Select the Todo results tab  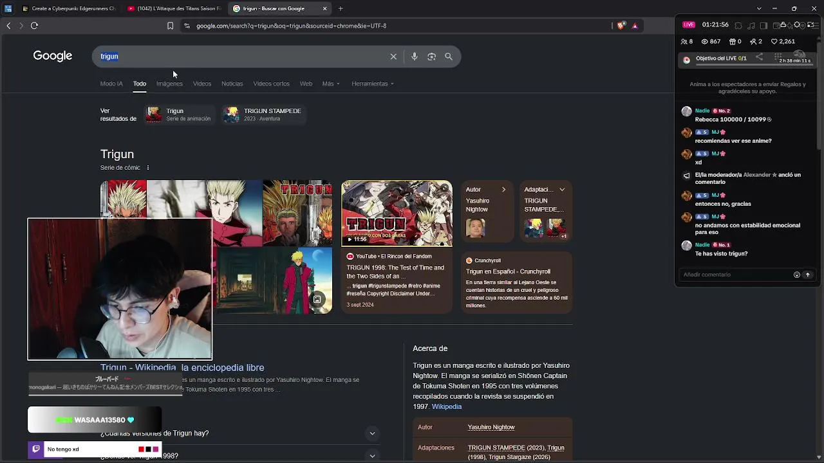pos(140,84)
